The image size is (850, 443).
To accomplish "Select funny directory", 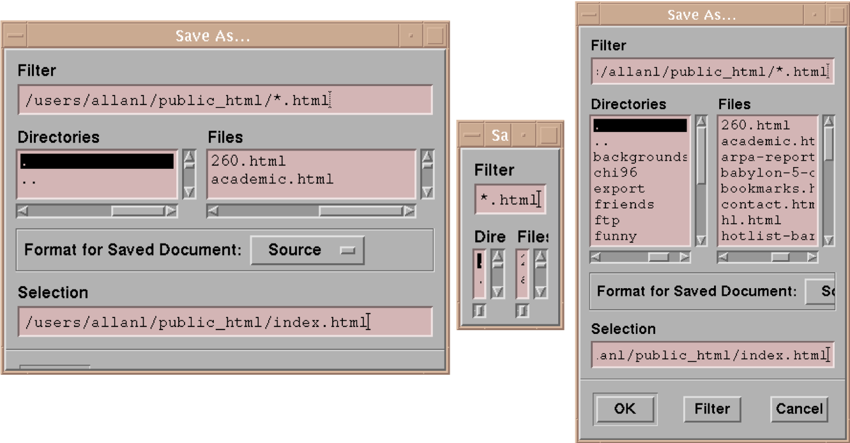I will click(641, 236).
